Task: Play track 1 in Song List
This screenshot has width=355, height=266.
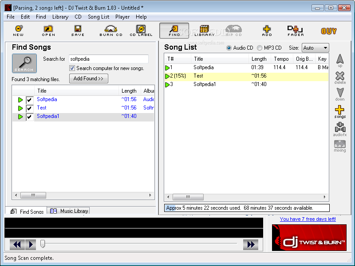Action: 167,68
